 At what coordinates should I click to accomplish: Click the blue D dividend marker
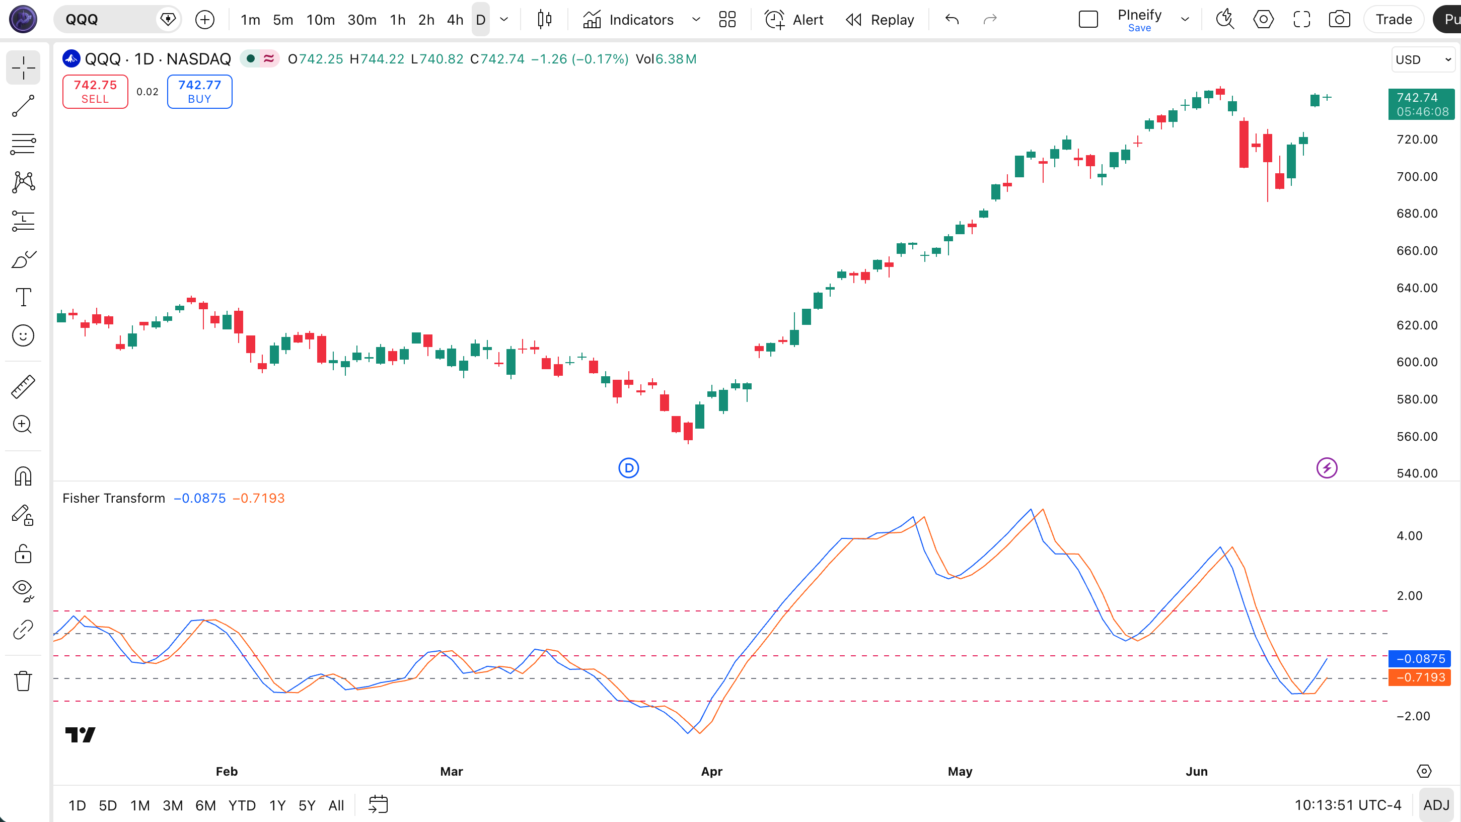628,468
